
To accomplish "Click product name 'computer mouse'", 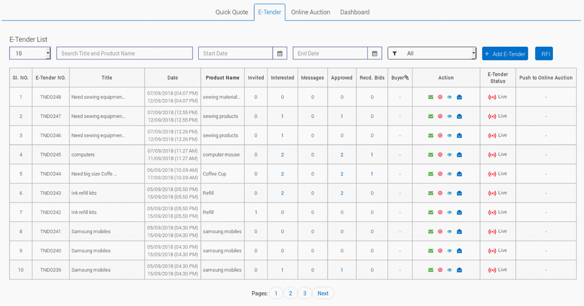I will point(221,155).
